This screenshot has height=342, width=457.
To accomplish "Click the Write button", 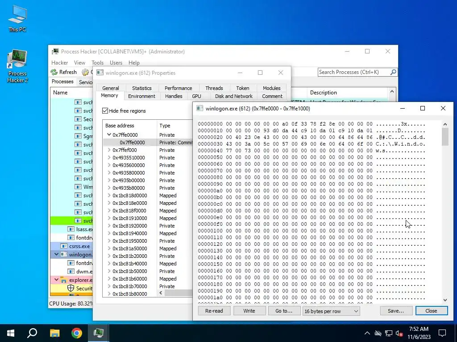I will click(x=249, y=311).
